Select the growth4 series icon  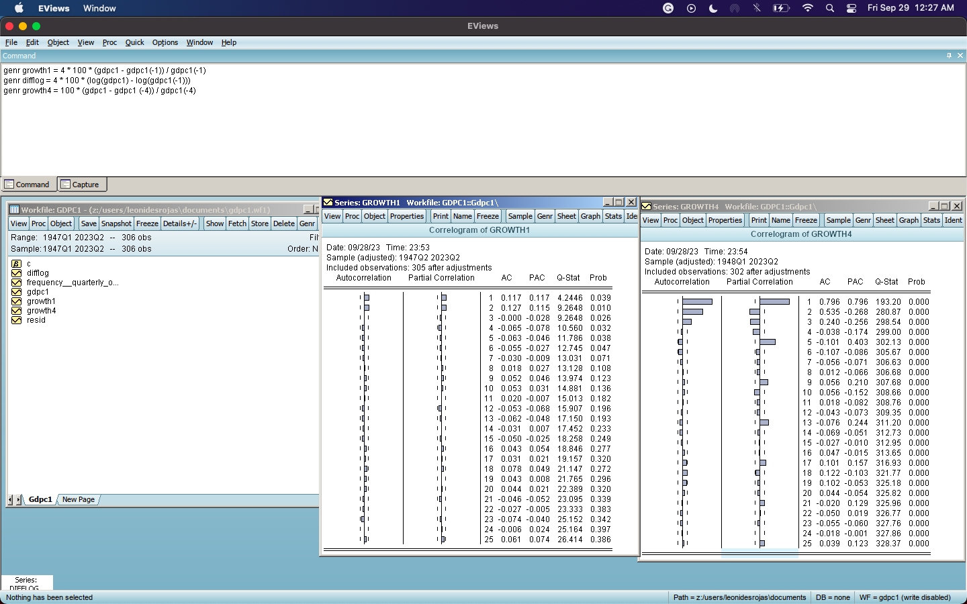click(x=16, y=311)
